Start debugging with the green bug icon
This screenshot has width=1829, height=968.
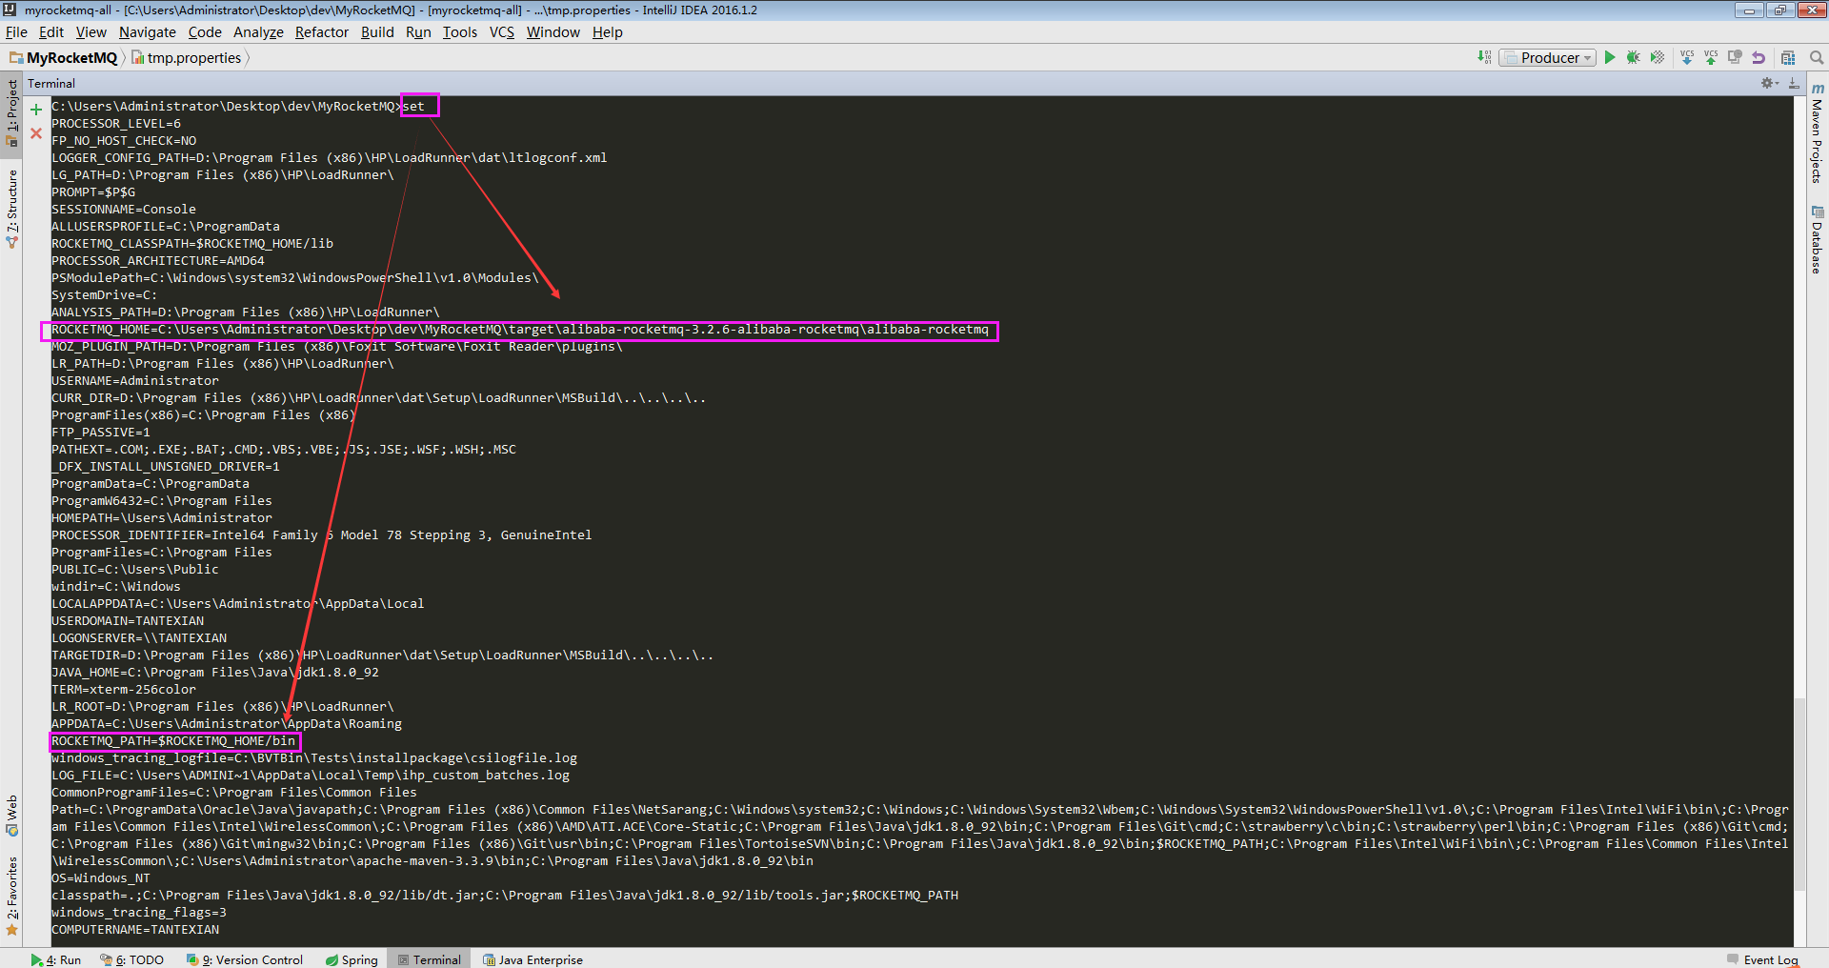[x=1633, y=57]
